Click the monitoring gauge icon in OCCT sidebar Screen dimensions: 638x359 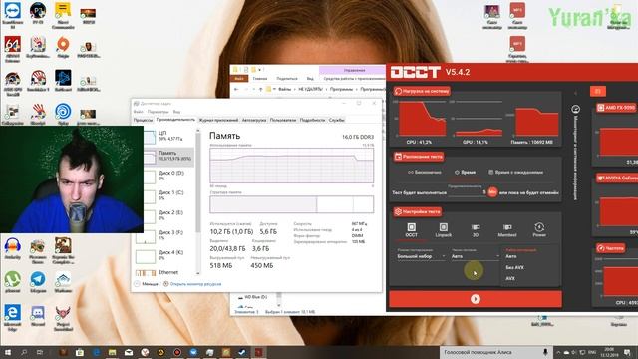(576, 109)
